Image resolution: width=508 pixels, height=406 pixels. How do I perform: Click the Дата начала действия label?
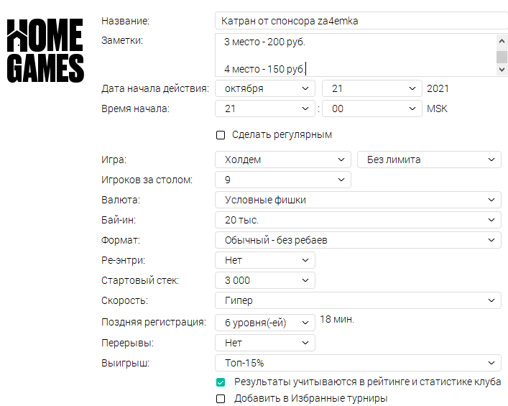[x=155, y=88]
